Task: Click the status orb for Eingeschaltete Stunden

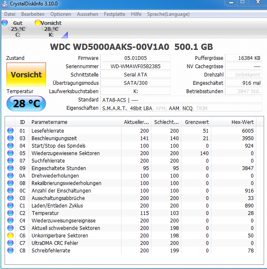Action: (10, 168)
